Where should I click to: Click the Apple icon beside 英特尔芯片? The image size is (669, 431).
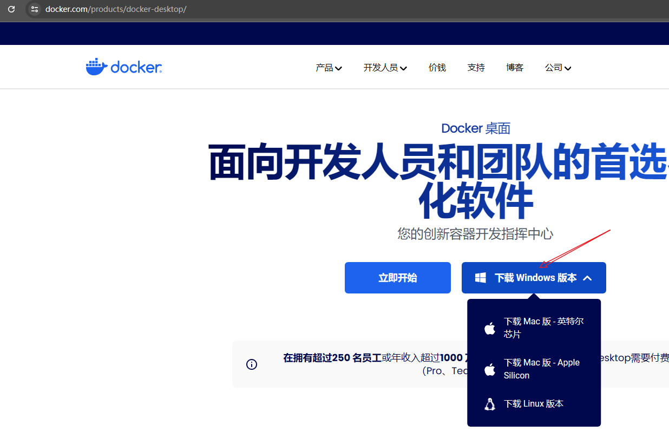pos(490,328)
